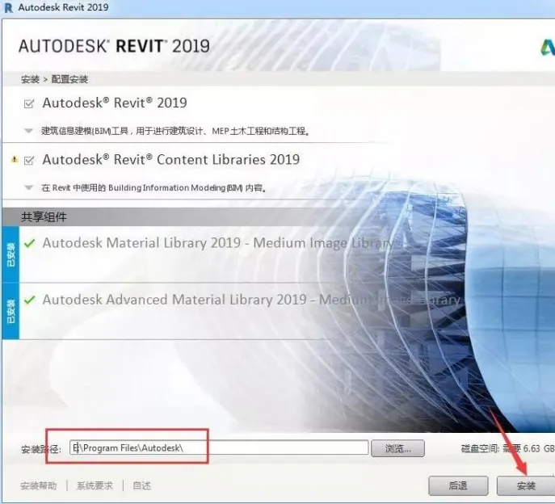Select the Revit Content Libraries 2019 title
This screenshot has height=504, width=555.
point(171,160)
